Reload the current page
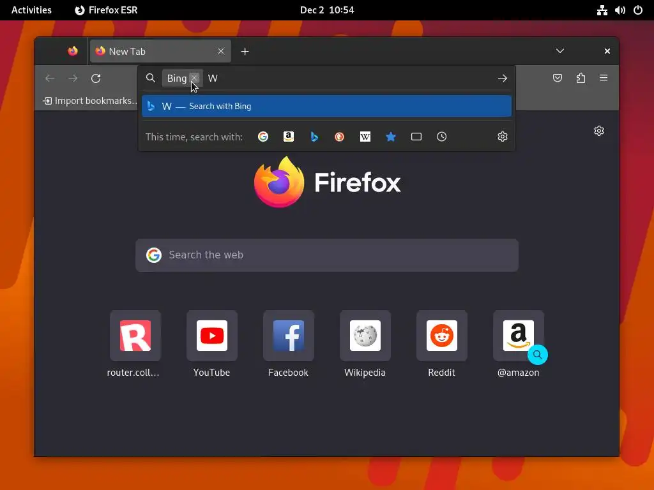654x490 pixels. [96, 78]
